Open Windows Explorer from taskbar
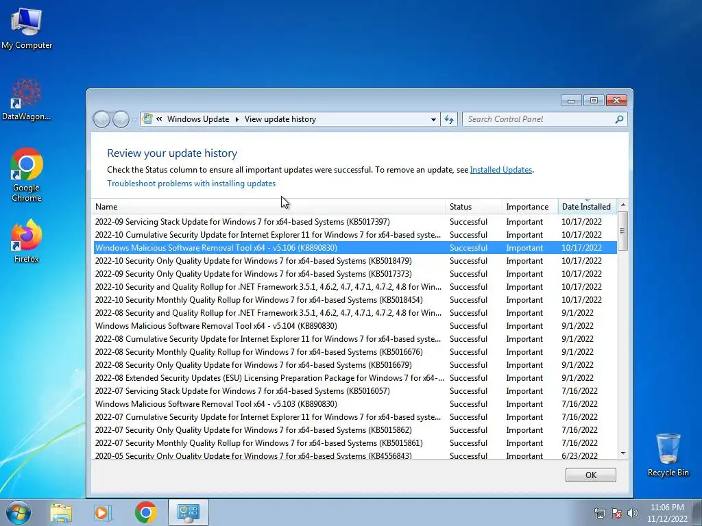The image size is (702, 526). 60,512
